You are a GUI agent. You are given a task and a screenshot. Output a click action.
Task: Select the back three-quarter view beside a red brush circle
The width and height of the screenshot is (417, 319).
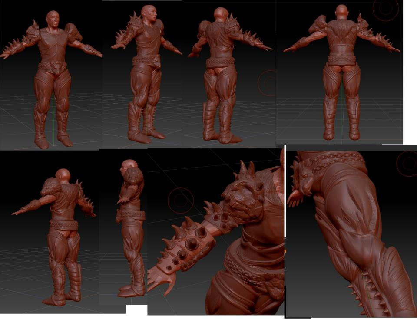point(229,74)
